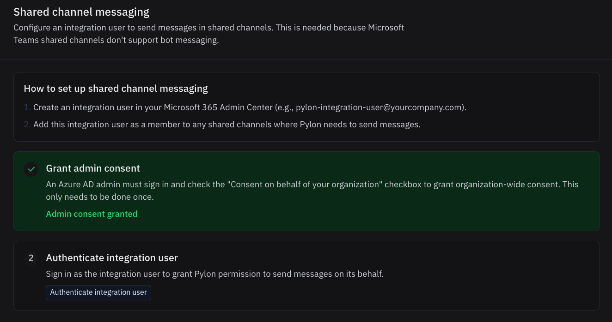Click the Authenticate integration user step title
This screenshot has width=612, height=322.
tap(112, 258)
